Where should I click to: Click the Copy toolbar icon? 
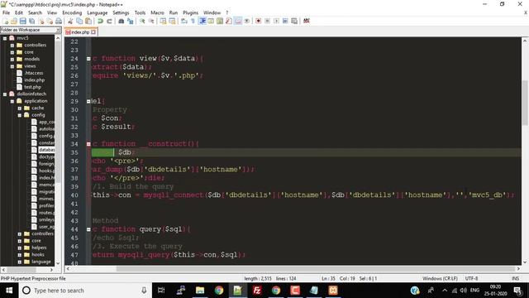pyautogui.click(x=79, y=21)
